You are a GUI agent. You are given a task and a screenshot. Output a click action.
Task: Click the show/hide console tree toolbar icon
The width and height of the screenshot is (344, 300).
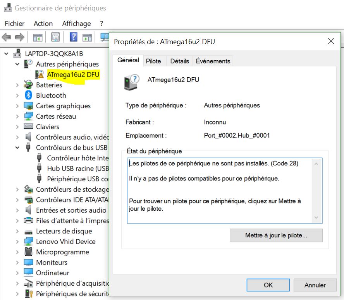[x=38, y=37]
